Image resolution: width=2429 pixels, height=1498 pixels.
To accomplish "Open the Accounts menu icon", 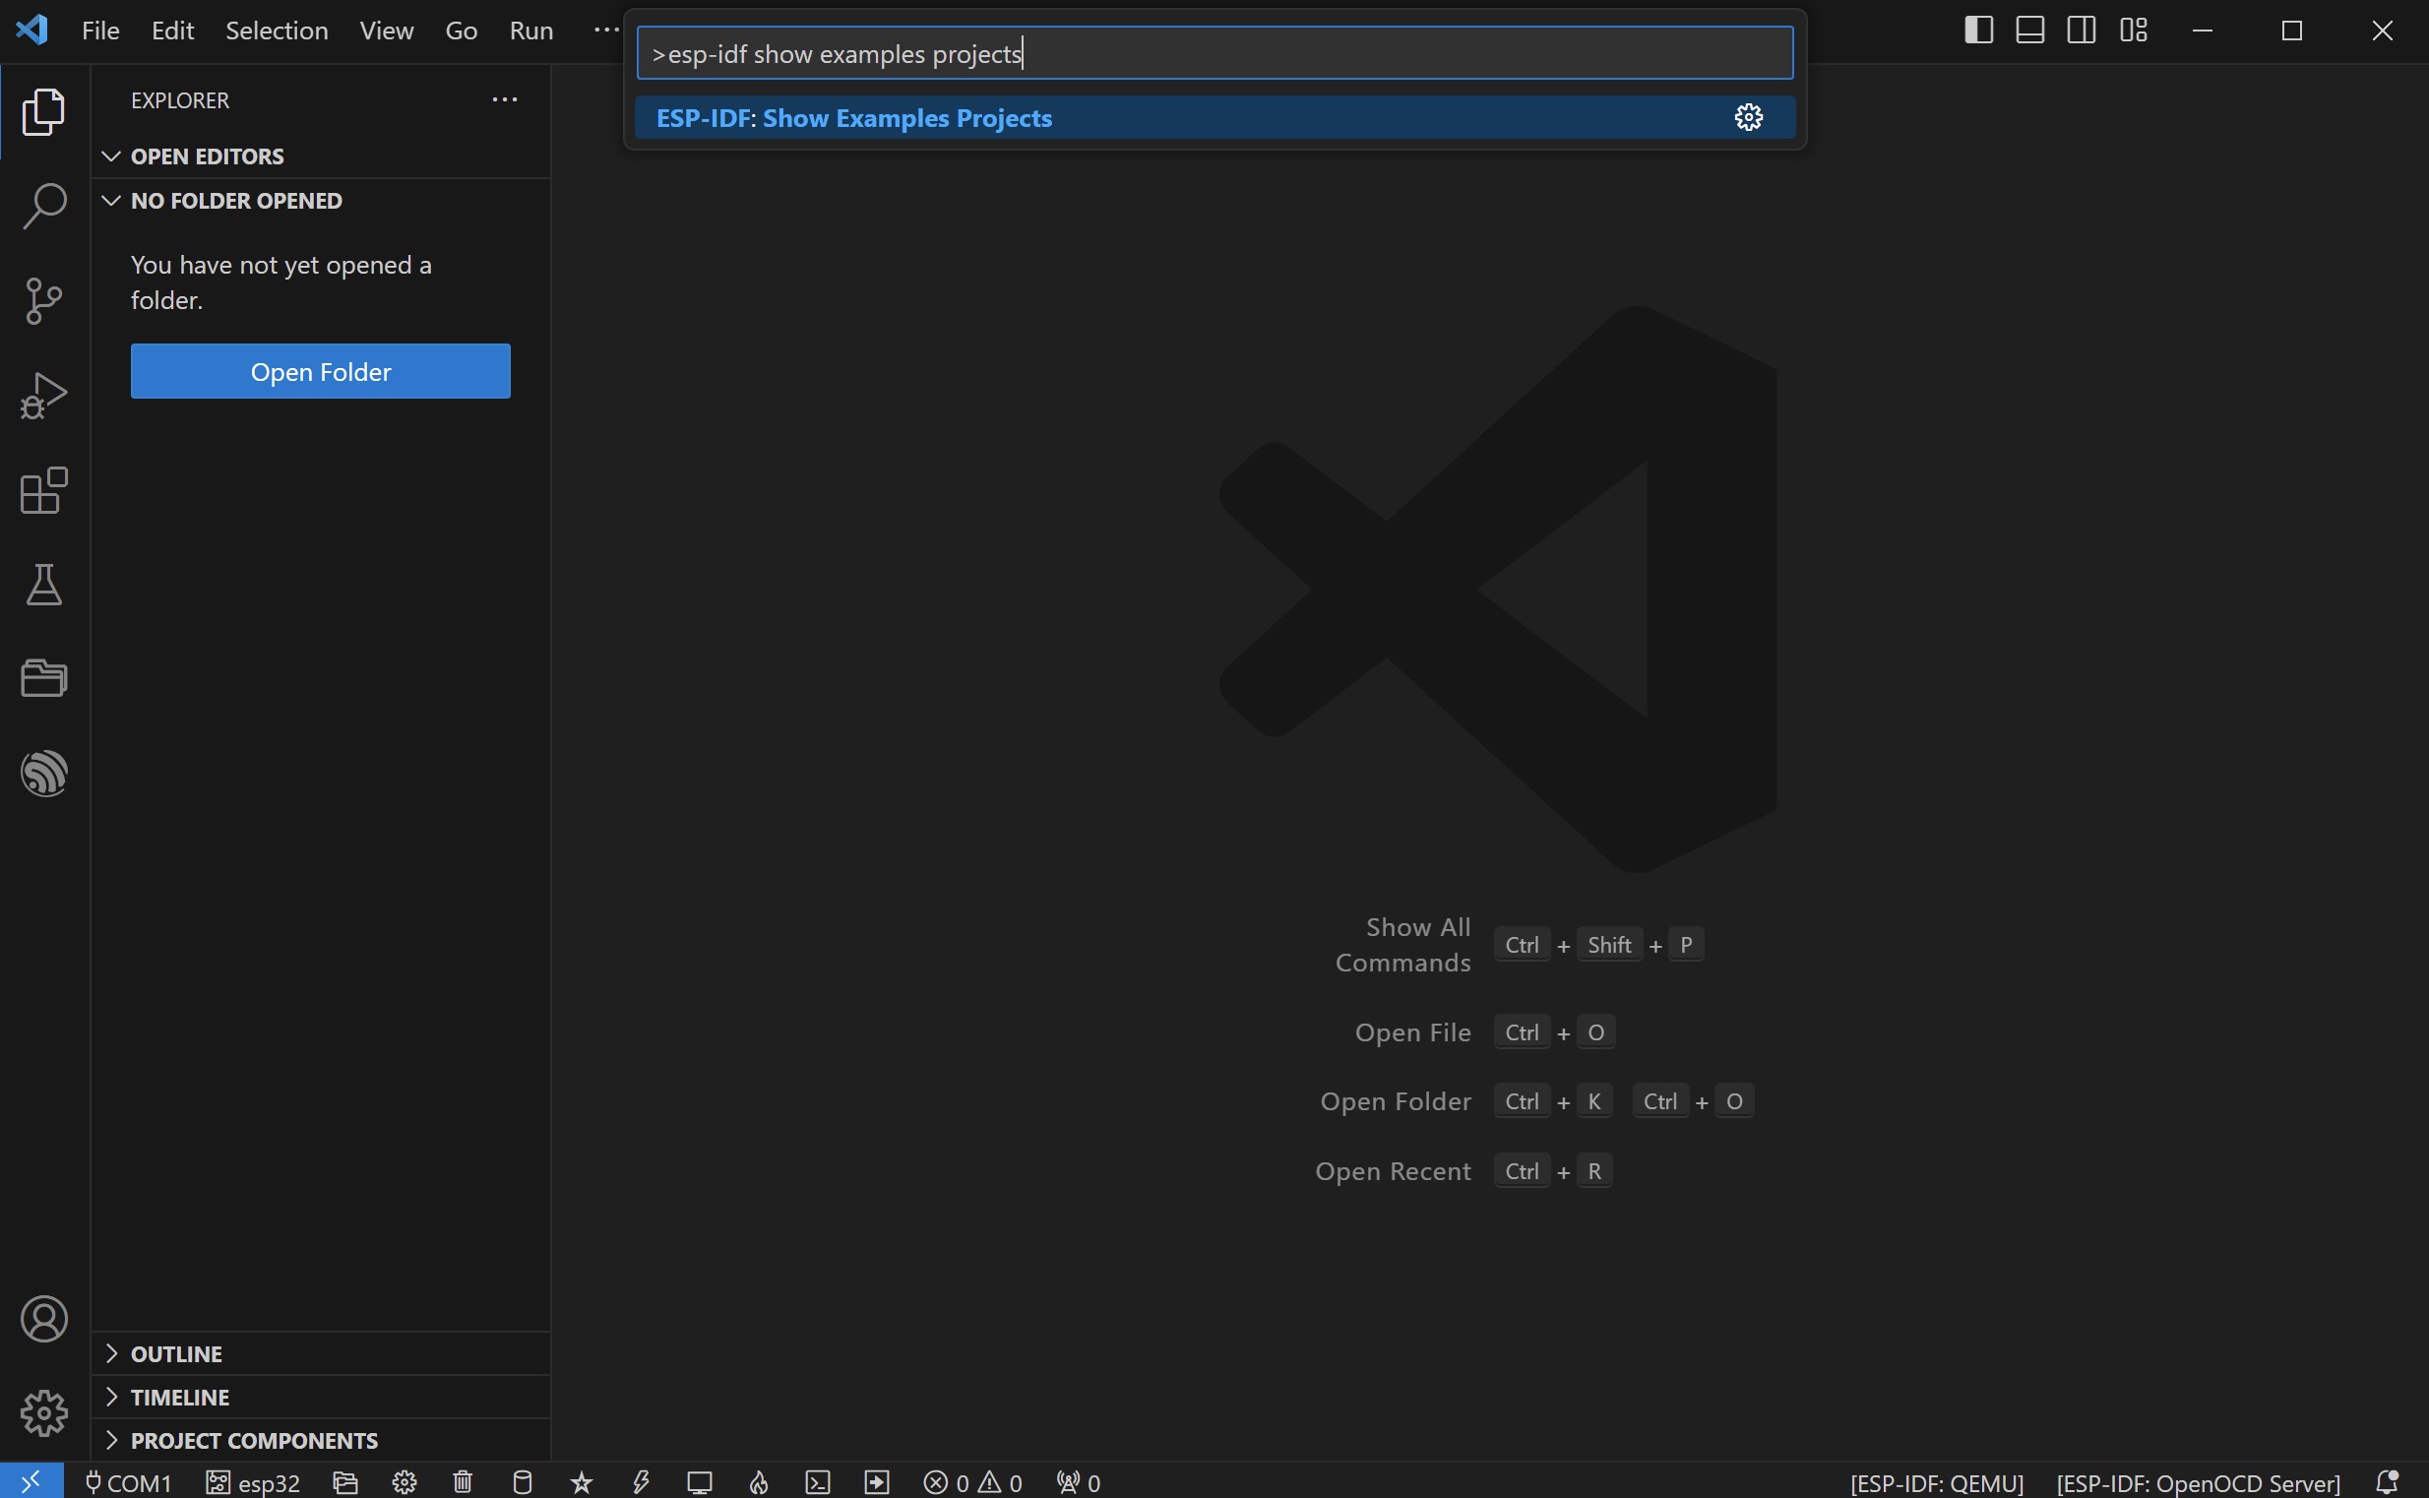I will [43, 1319].
